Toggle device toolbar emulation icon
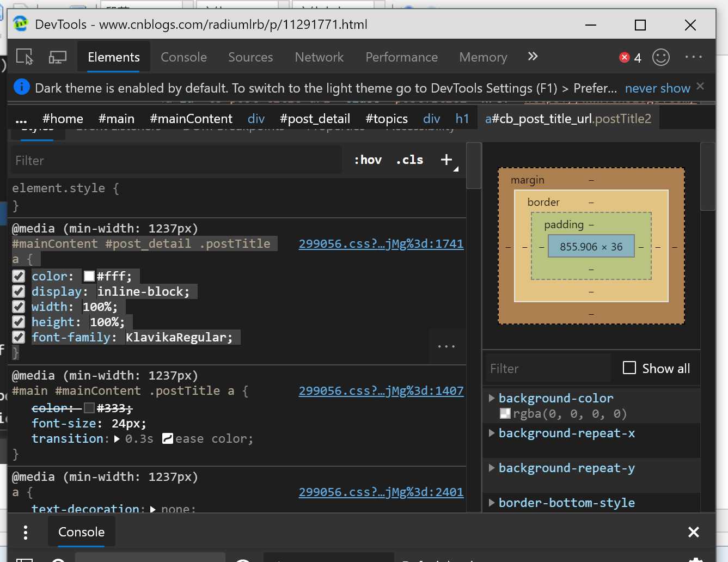 click(x=57, y=57)
